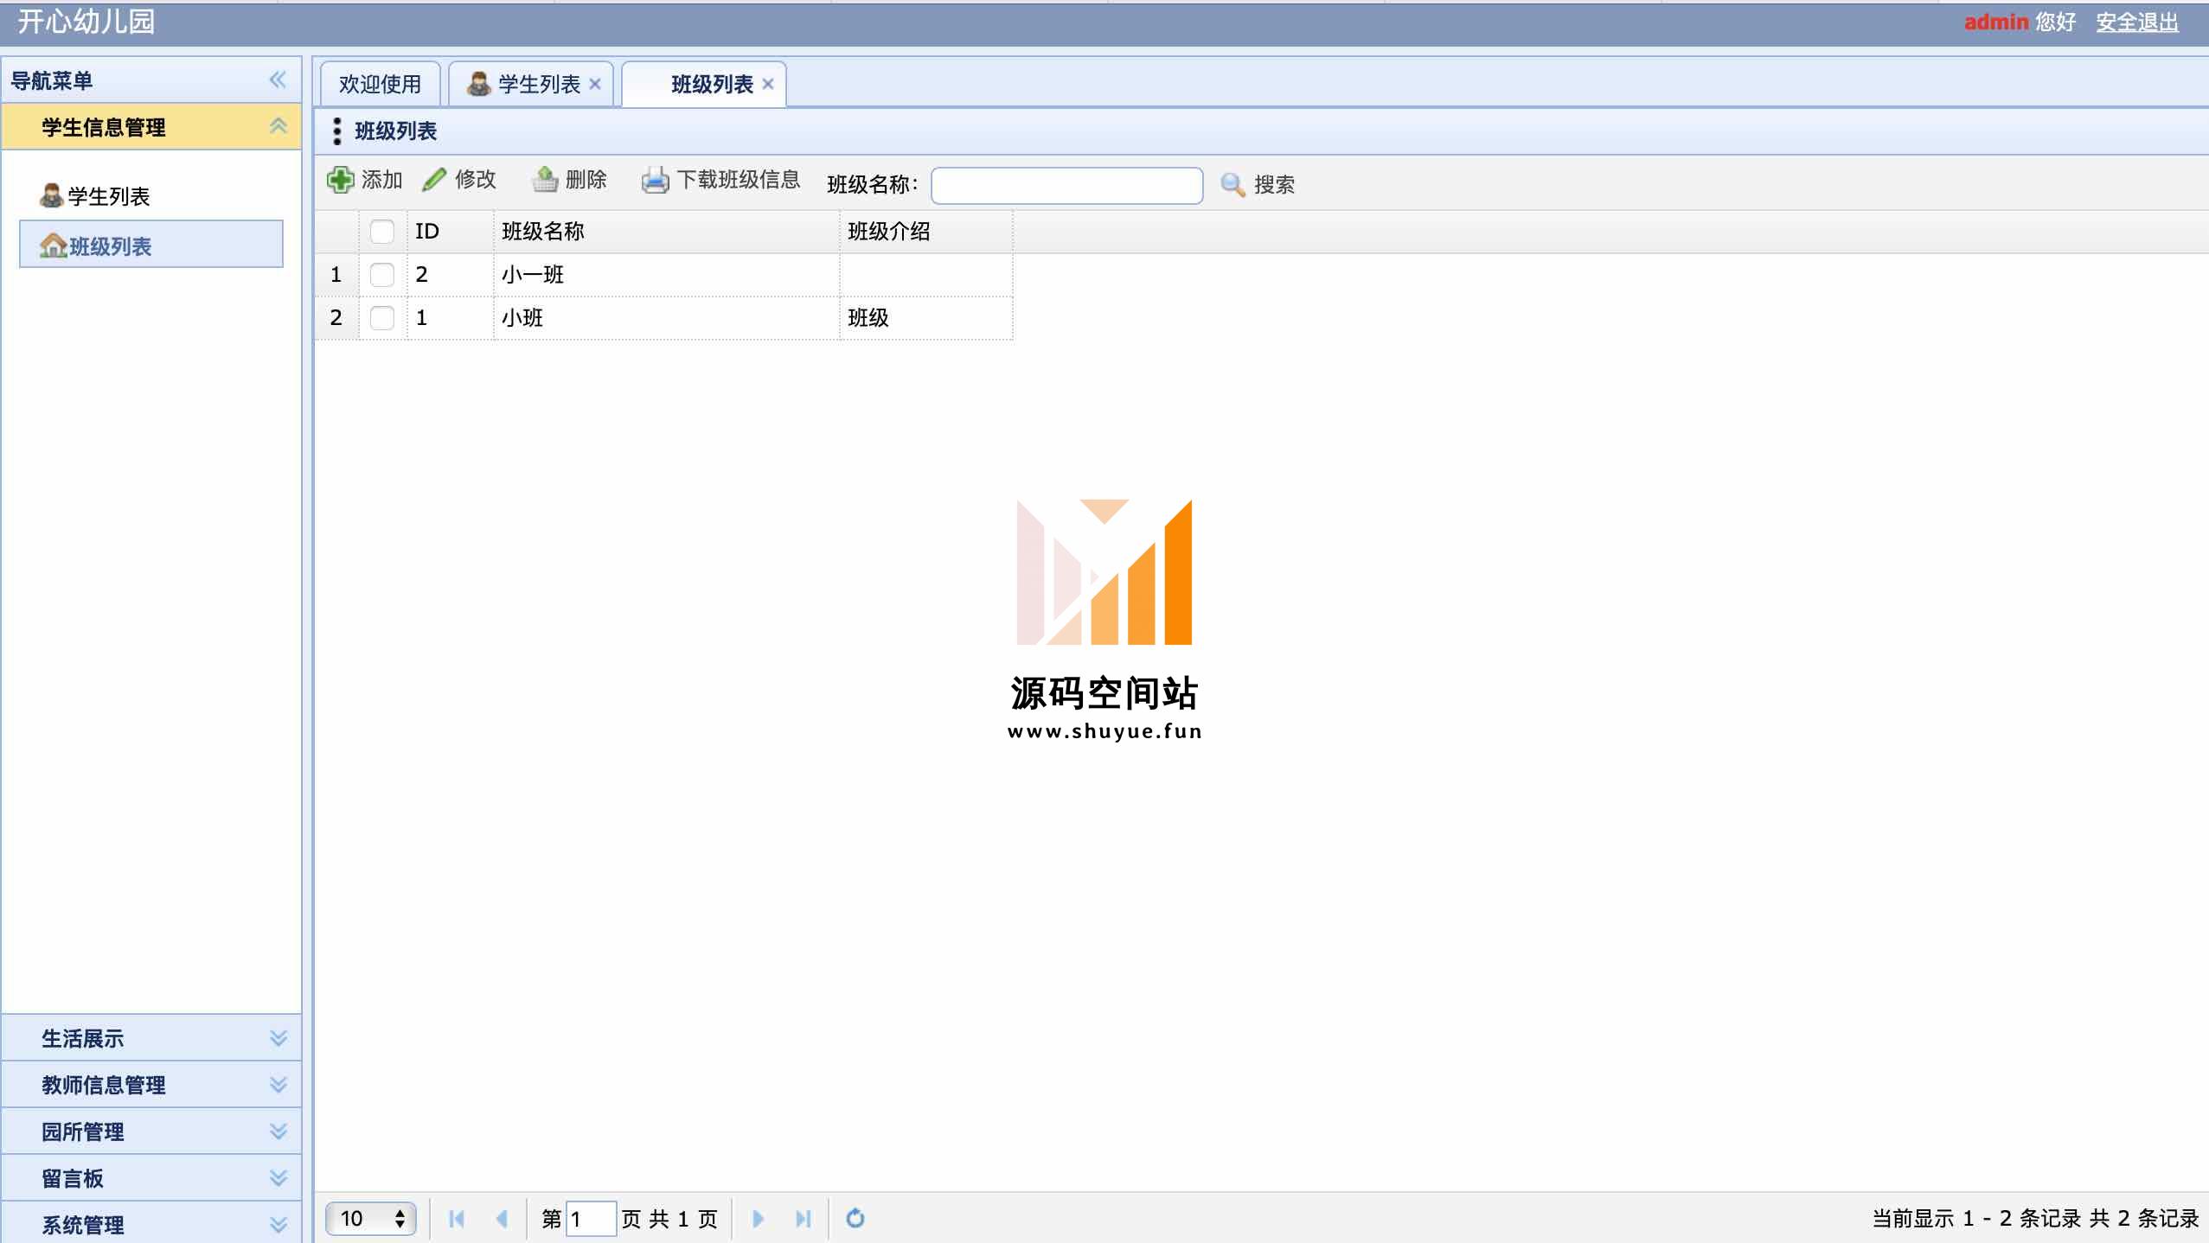Switch to the 学生列表 tab
Screen dimensions: 2209x1243
tap(538, 84)
